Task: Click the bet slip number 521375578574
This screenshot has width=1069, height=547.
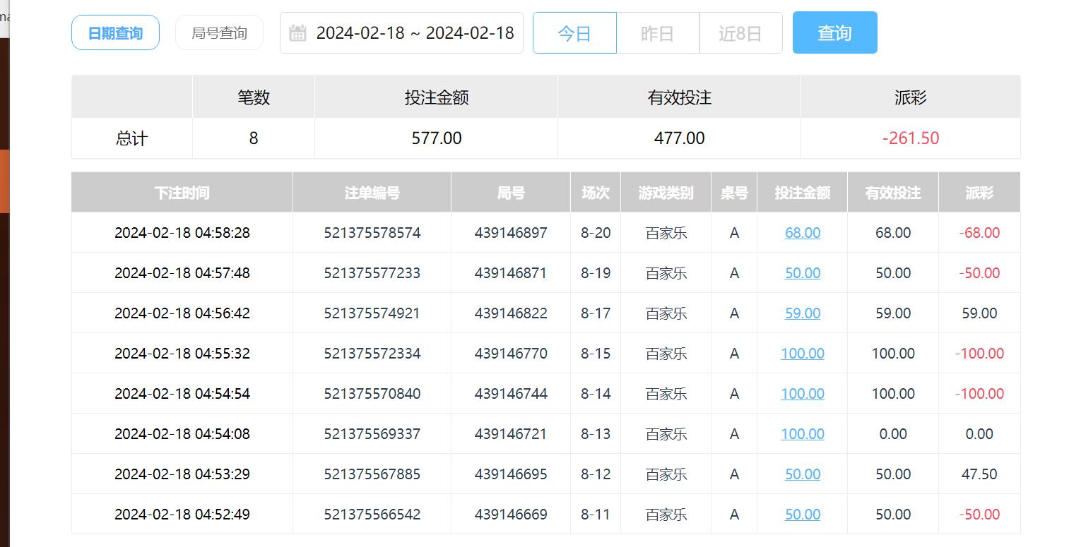Action: pyautogui.click(x=372, y=233)
